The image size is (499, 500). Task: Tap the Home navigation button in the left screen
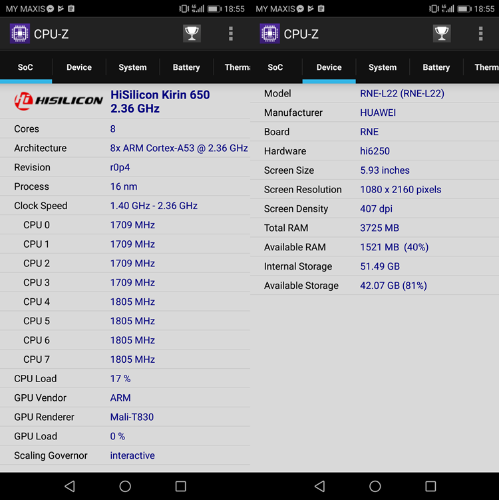125,486
